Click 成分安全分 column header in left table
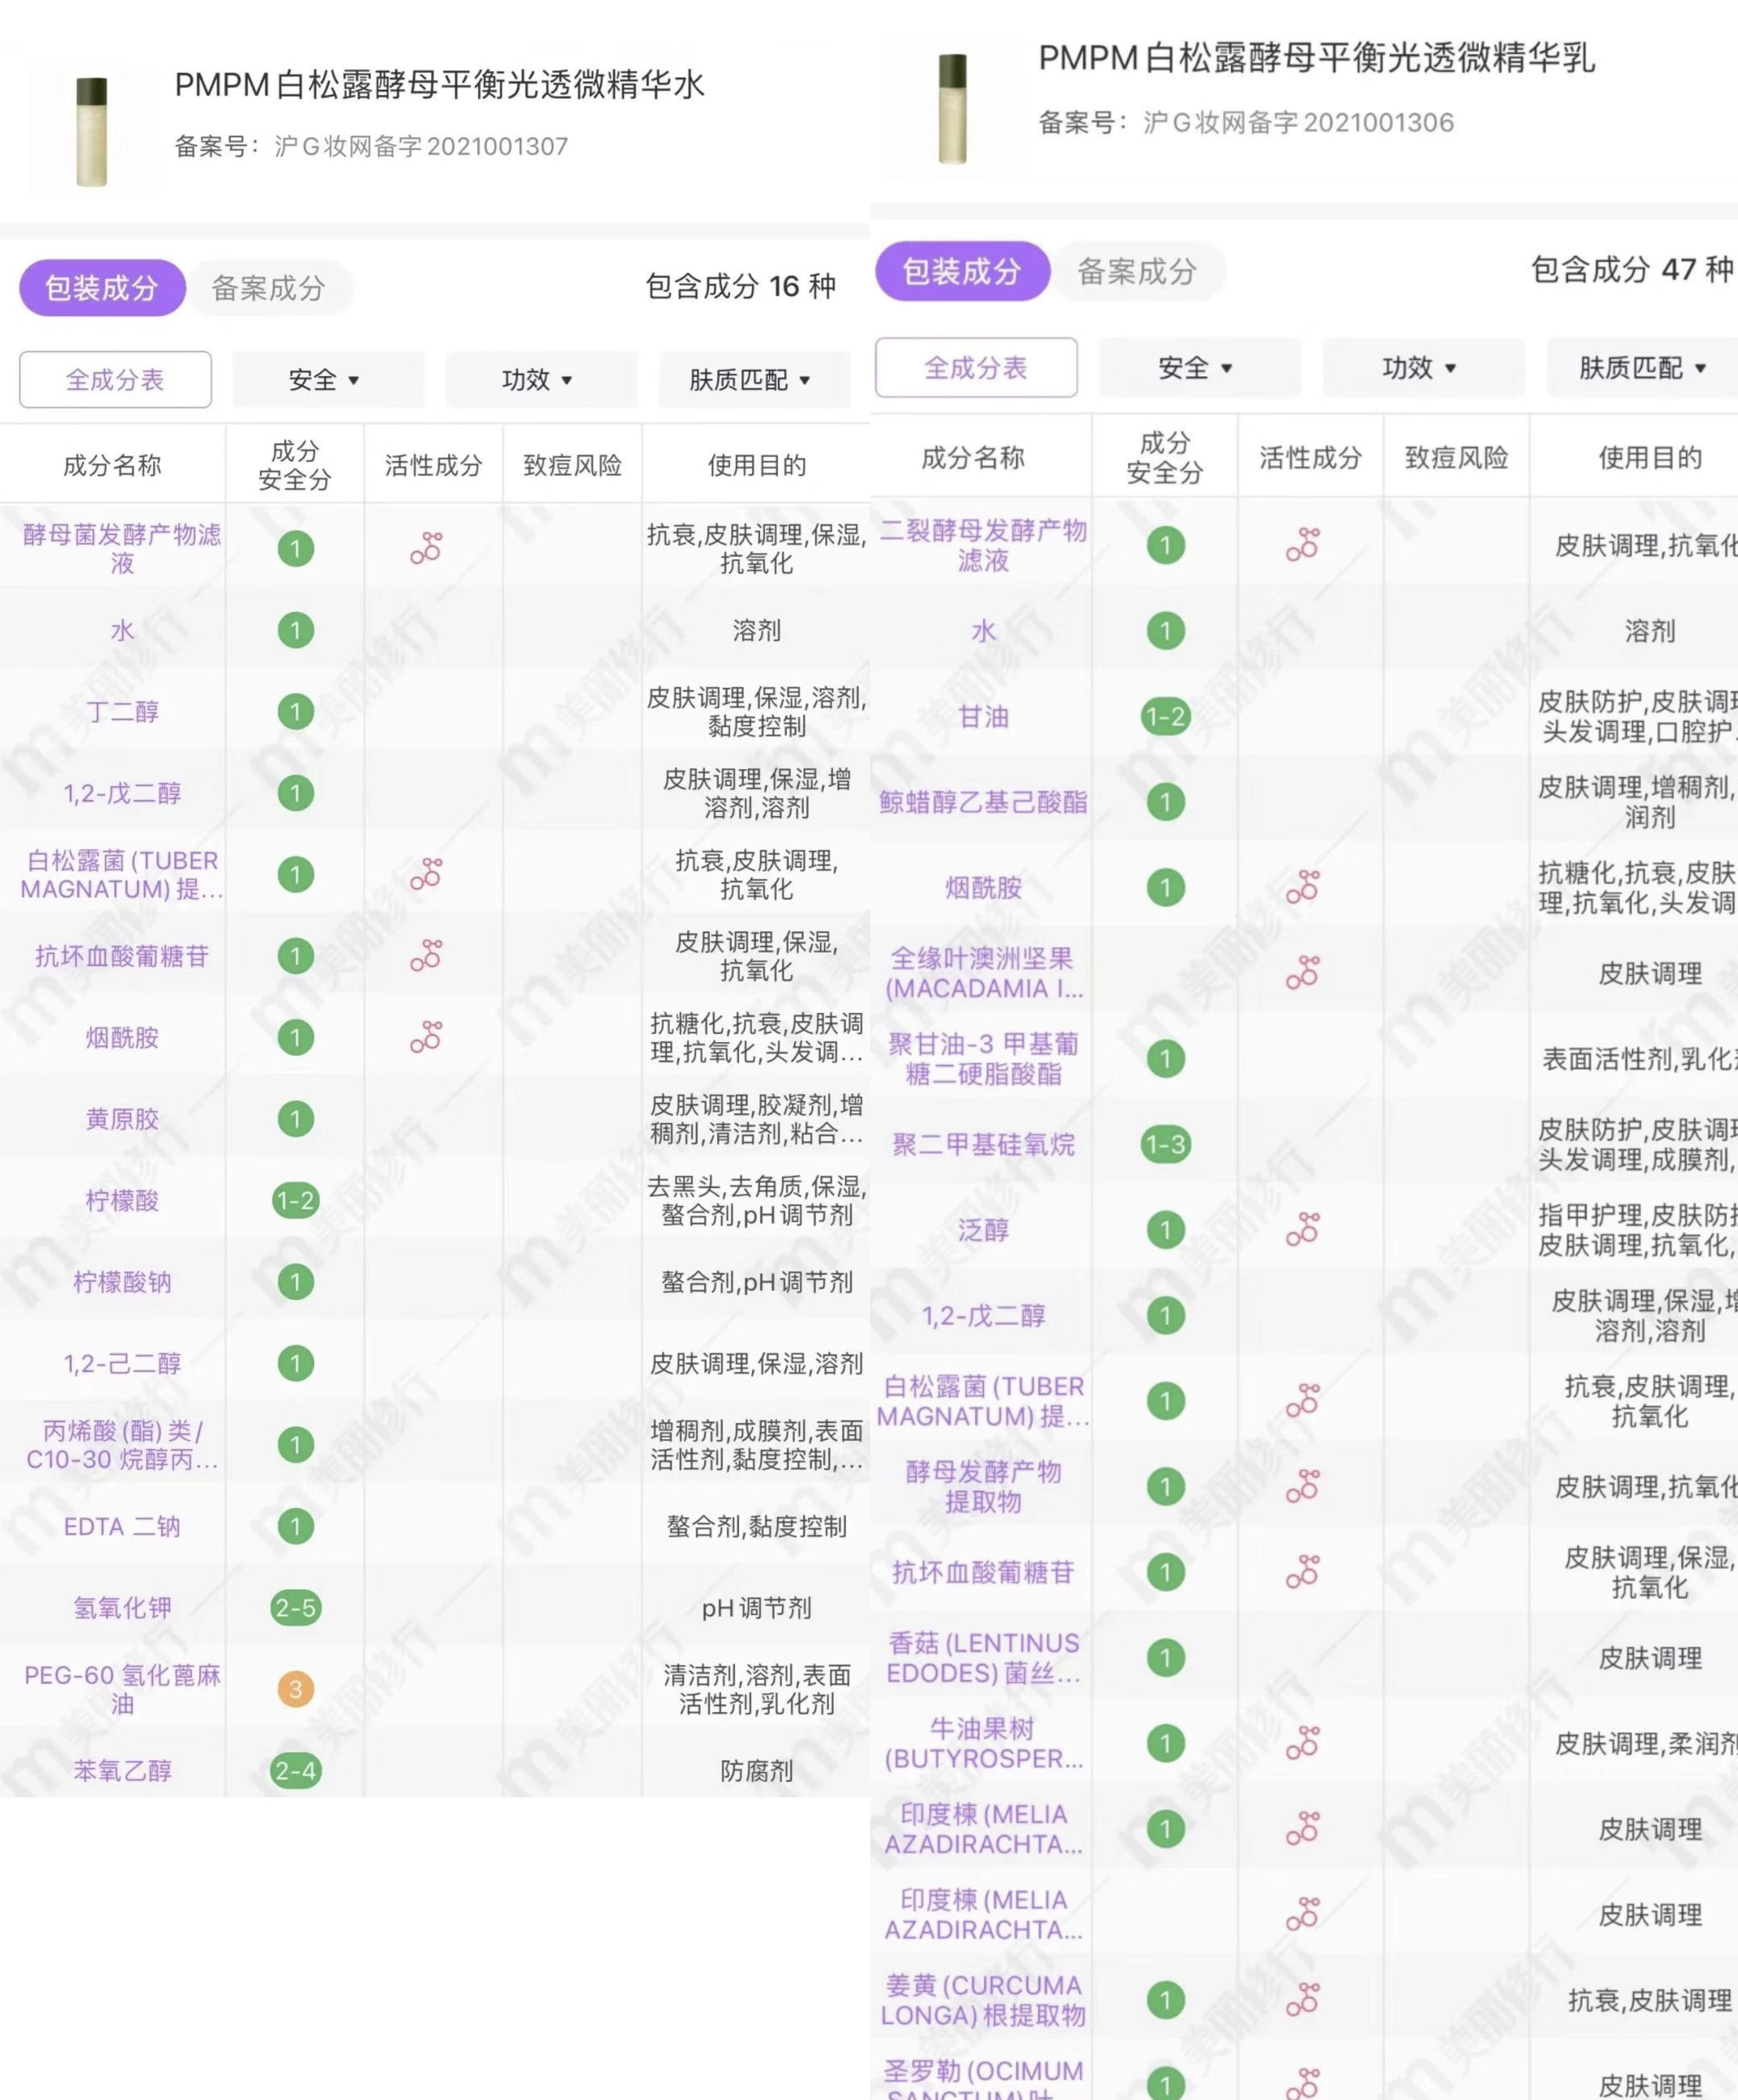1738x2100 pixels. (295, 465)
